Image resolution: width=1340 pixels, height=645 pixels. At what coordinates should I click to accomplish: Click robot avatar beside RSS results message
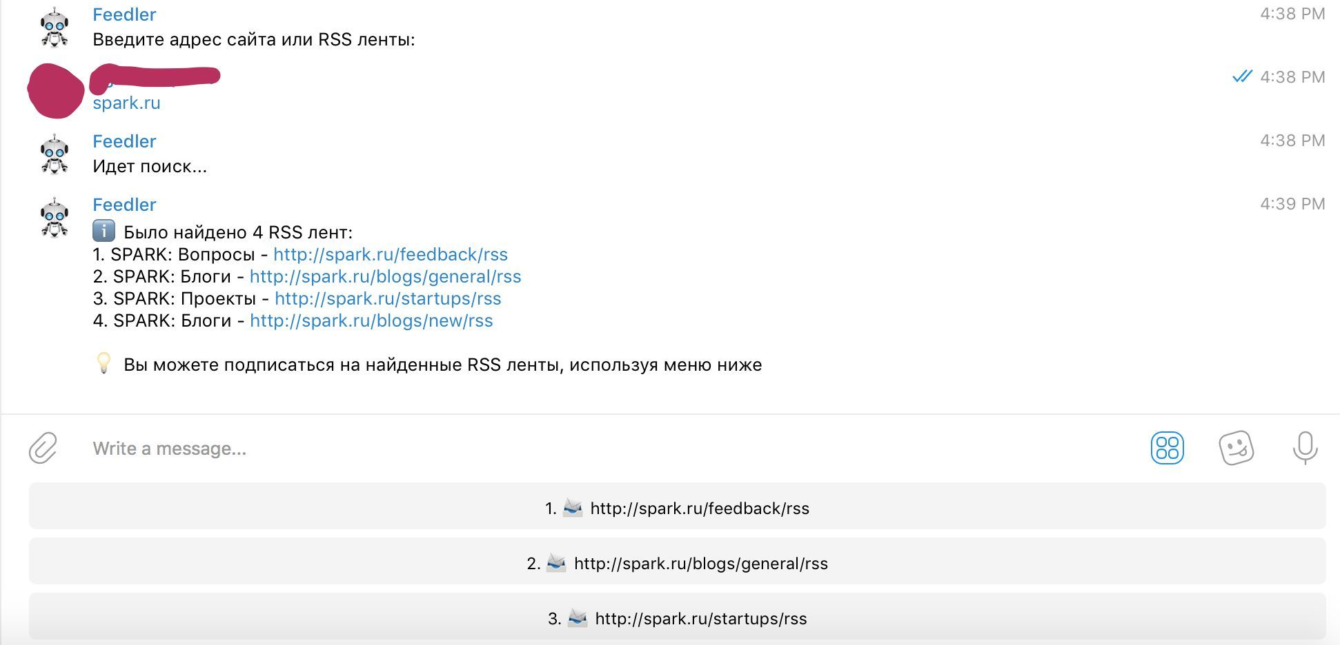(x=55, y=218)
